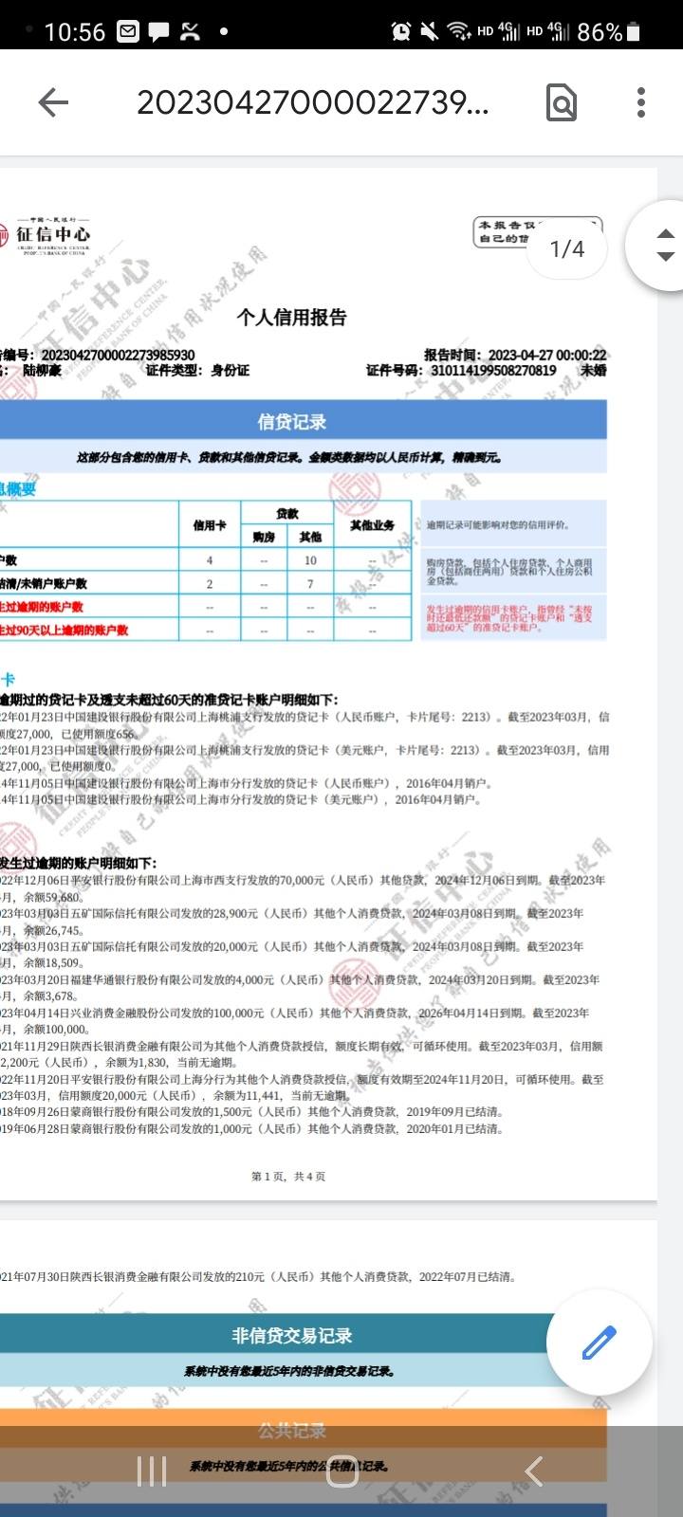Tap the 贷款 column header
683x1517 pixels.
pyautogui.click(x=286, y=513)
